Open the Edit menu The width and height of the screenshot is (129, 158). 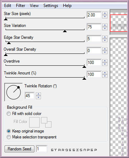pyautogui.click(x=8, y=6)
